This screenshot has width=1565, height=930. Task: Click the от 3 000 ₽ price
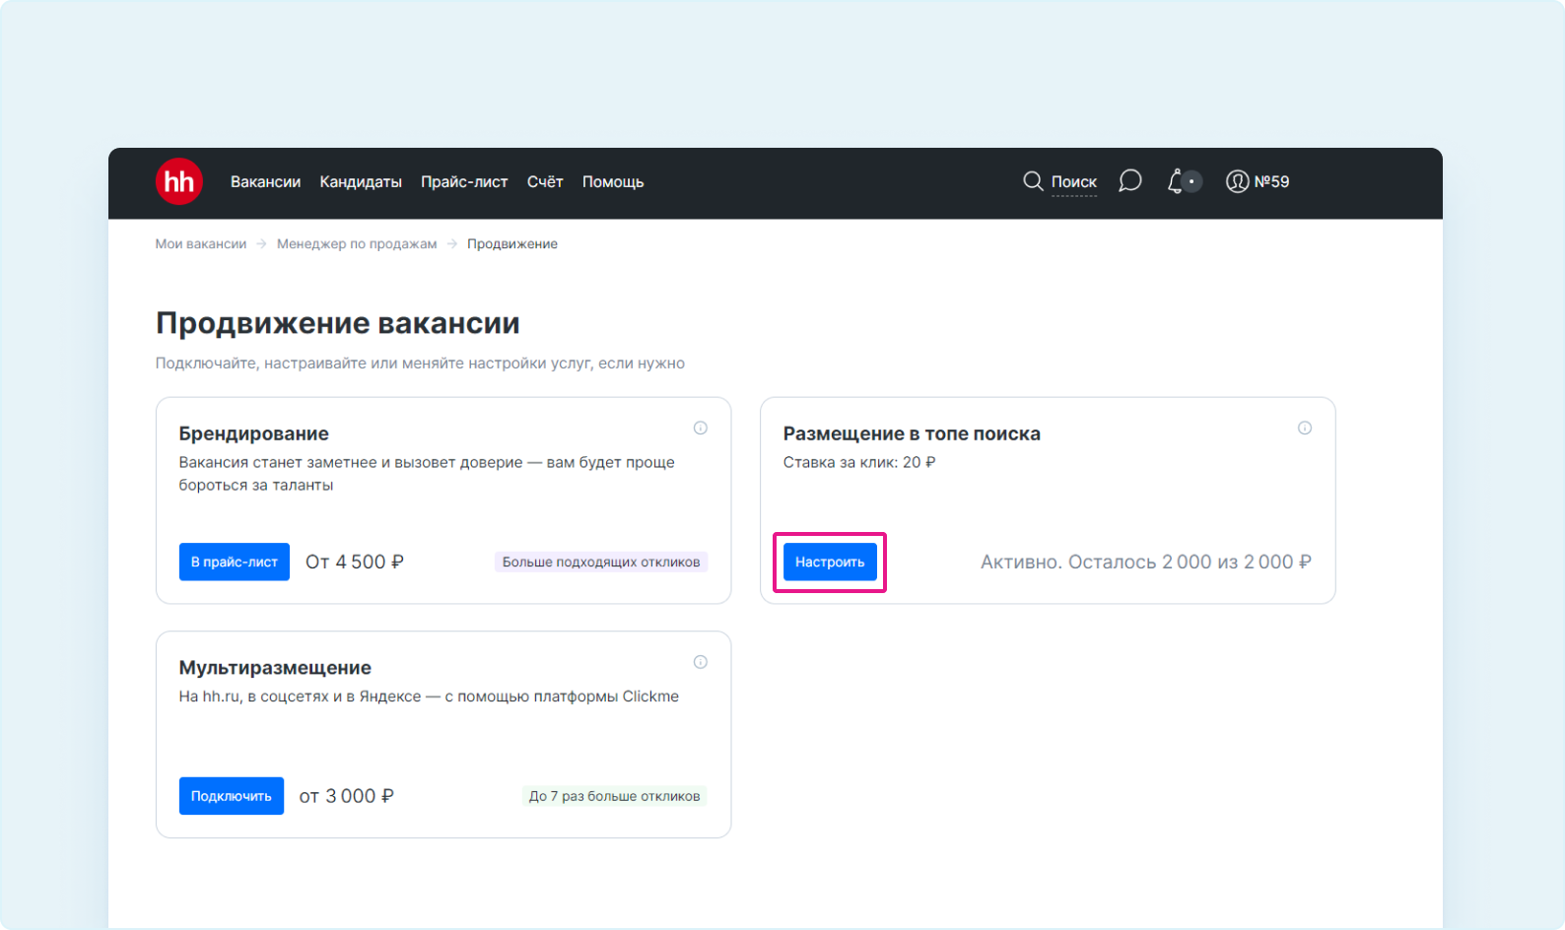347,796
